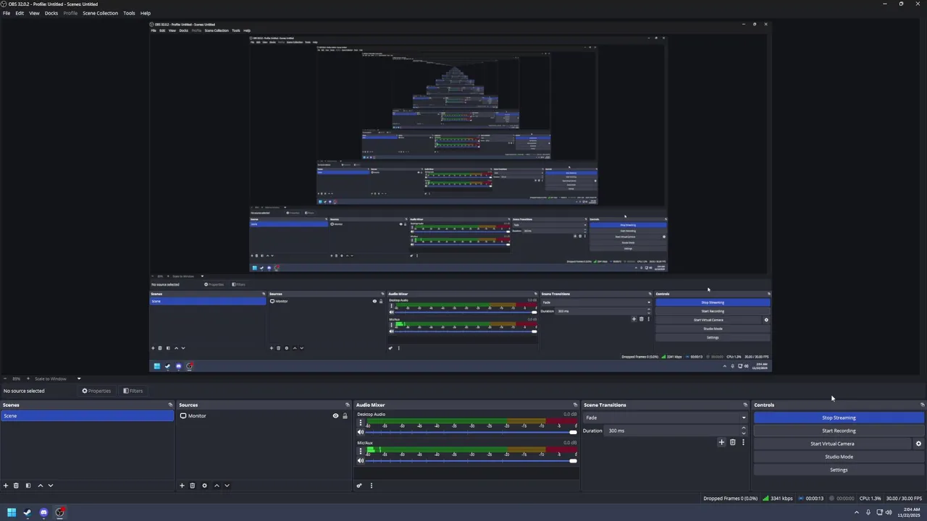The height and width of the screenshot is (521, 927).
Task: Select the Scene item in Scenes list
Action: coord(87,416)
